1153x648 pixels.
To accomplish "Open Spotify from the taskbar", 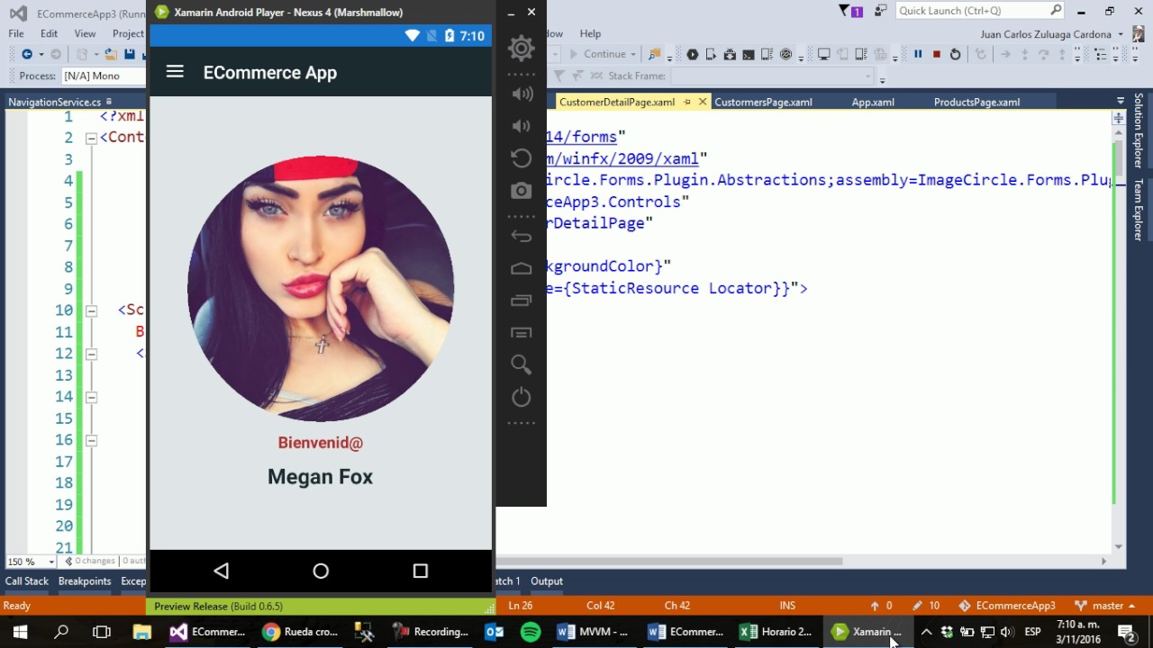I will tap(531, 632).
